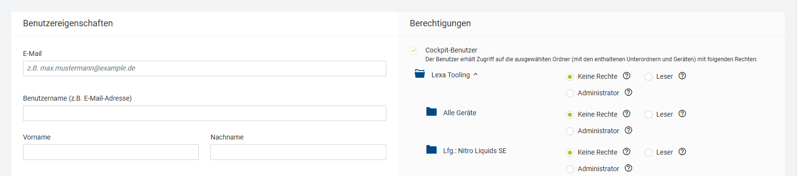Click the Lfg.: Nitro Liquids SE folder icon
Image resolution: width=797 pixels, height=176 pixels.
[431, 150]
